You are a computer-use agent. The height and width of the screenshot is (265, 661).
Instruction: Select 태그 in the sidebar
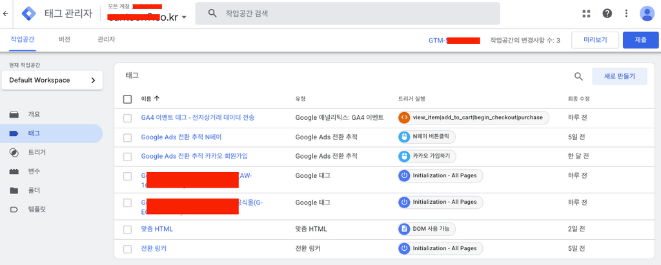pos(52,133)
